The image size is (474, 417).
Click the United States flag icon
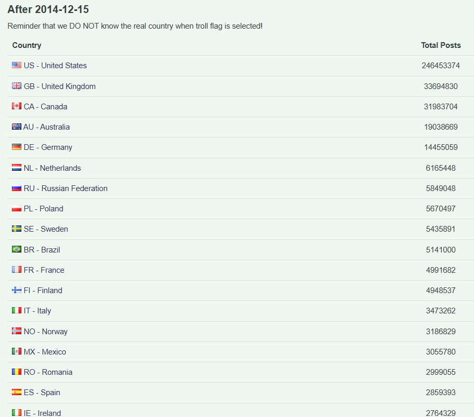[x=17, y=66]
